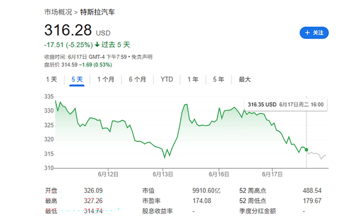Select the 5 天 time range tab

pos(77,80)
